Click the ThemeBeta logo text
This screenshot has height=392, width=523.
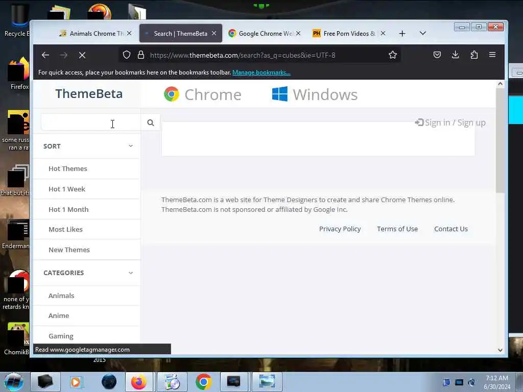[89, 94]
